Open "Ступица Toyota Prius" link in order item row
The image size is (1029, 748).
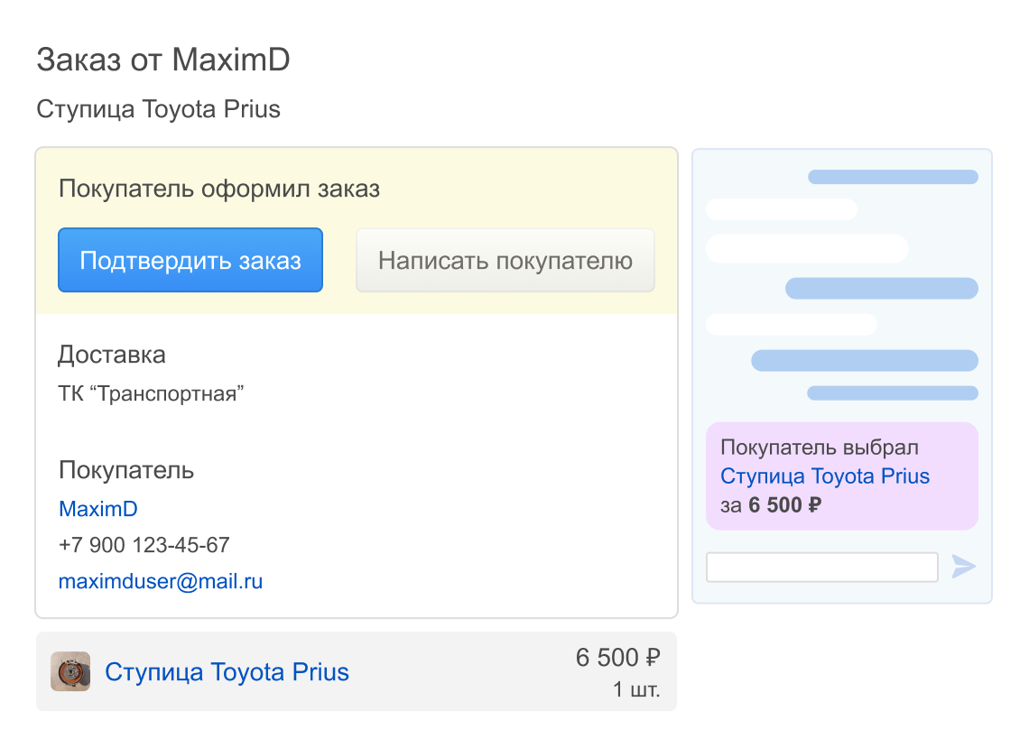tap(227, 672)
